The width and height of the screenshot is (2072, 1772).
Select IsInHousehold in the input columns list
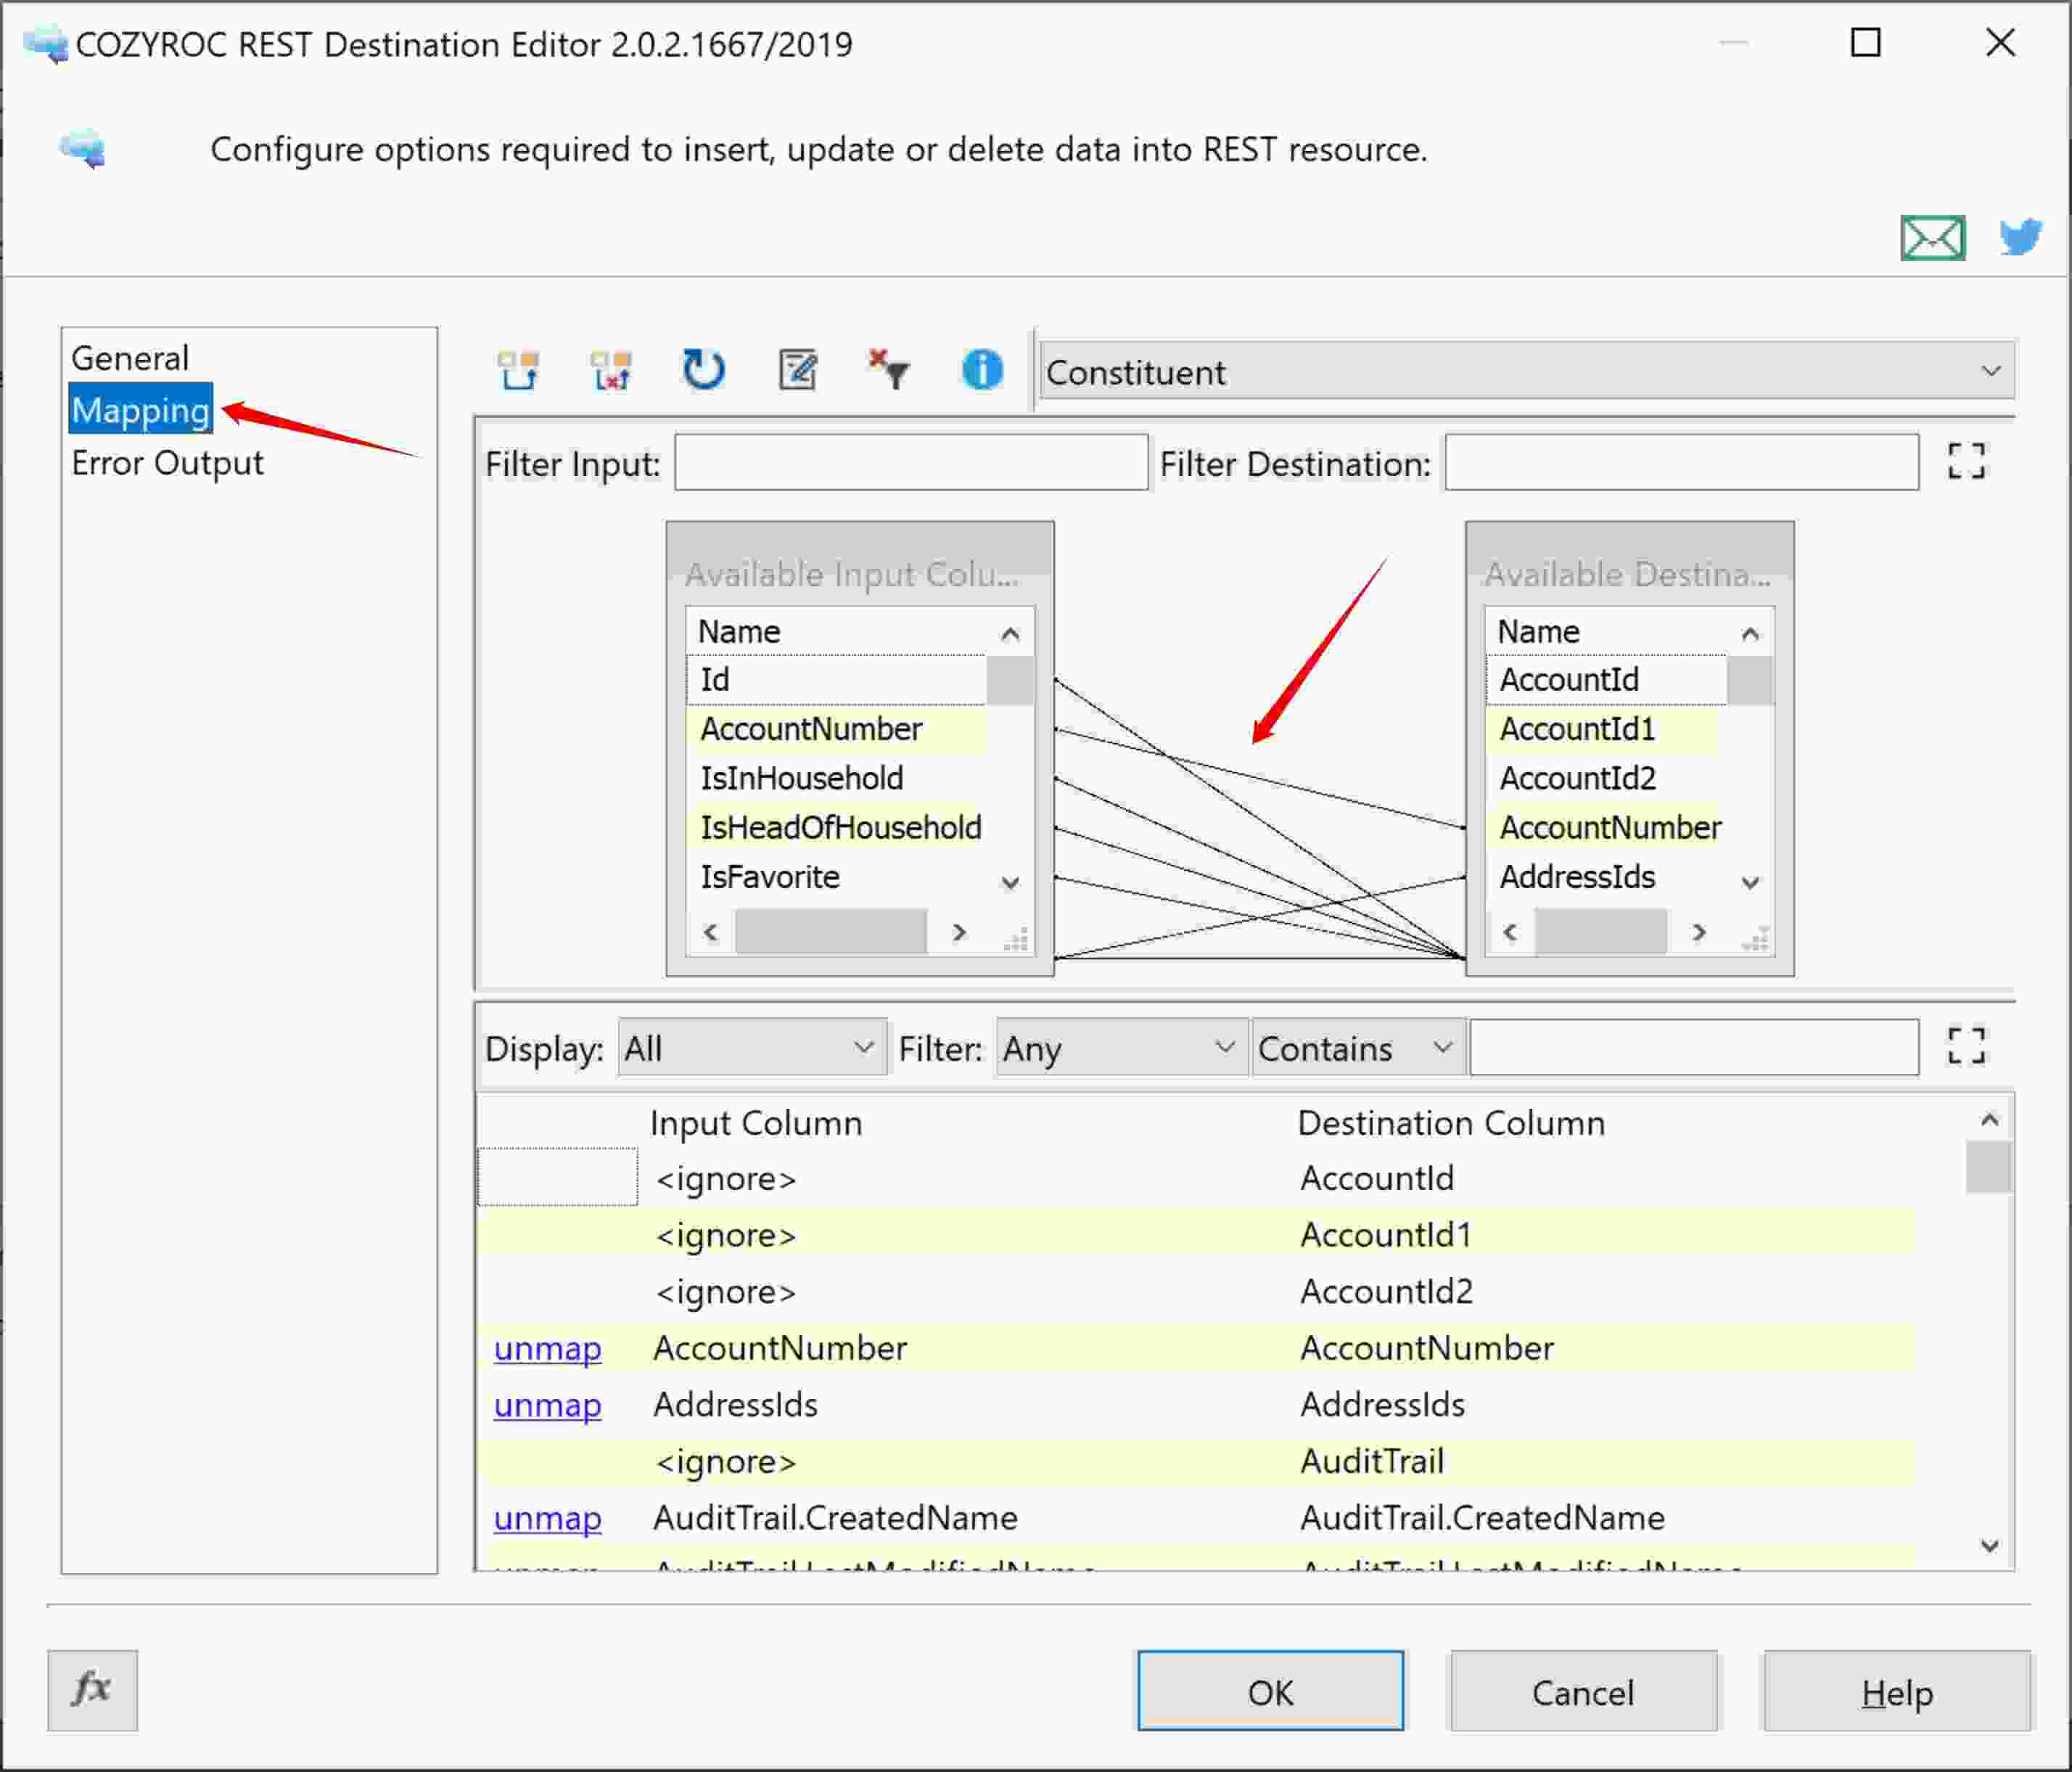[x=836, y=778]
